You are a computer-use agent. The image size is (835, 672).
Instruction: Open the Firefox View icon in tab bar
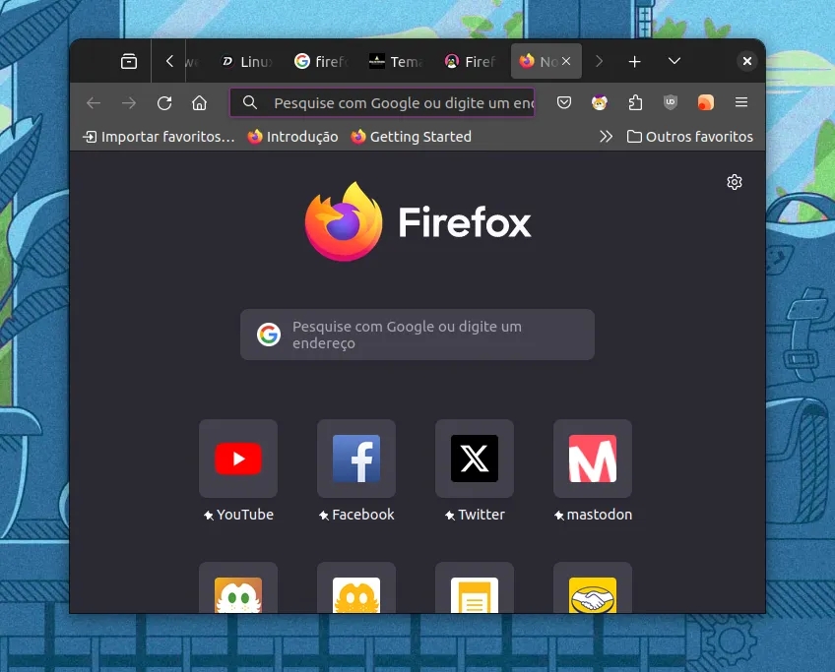point(128,62)
